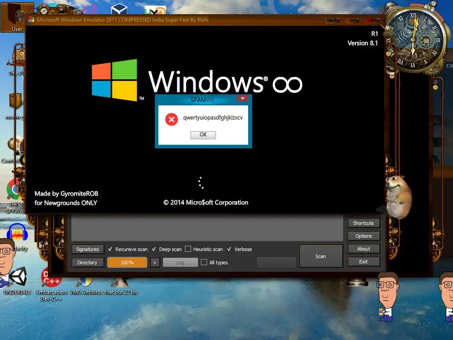The width and height of the screenshot is (453, 340).
Task: Exit the antivirus via Exit button
Action: coord(364,262)
